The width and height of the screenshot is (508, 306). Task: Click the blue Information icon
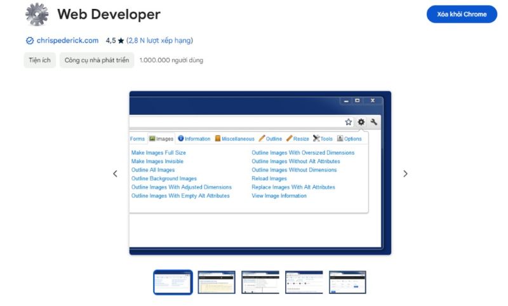(x=181, y=138)
